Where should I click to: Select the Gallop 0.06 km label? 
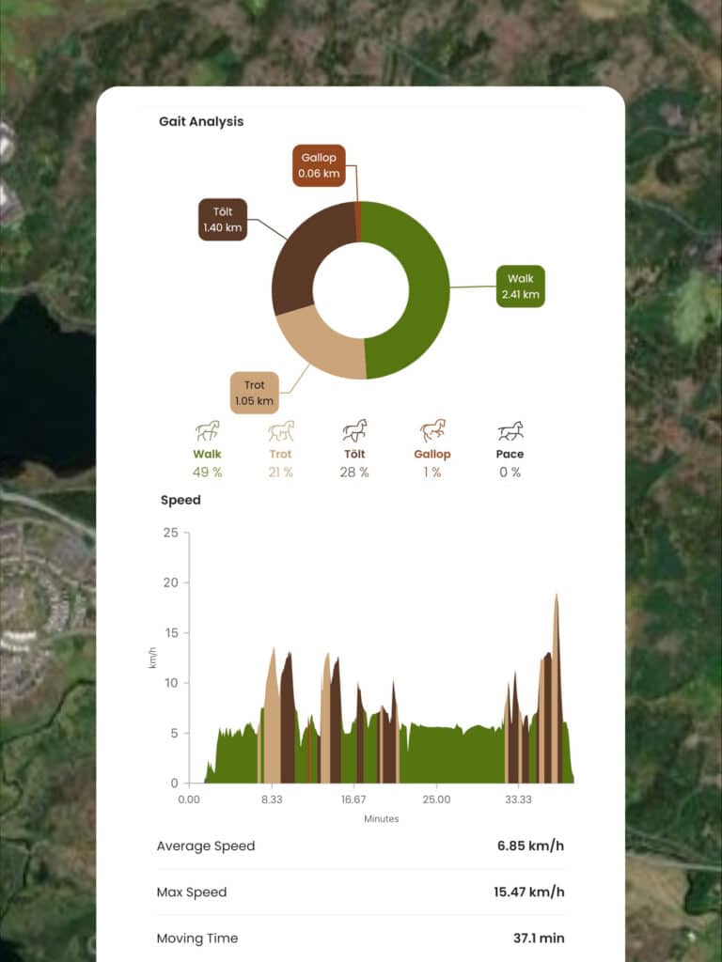point(319,166)
